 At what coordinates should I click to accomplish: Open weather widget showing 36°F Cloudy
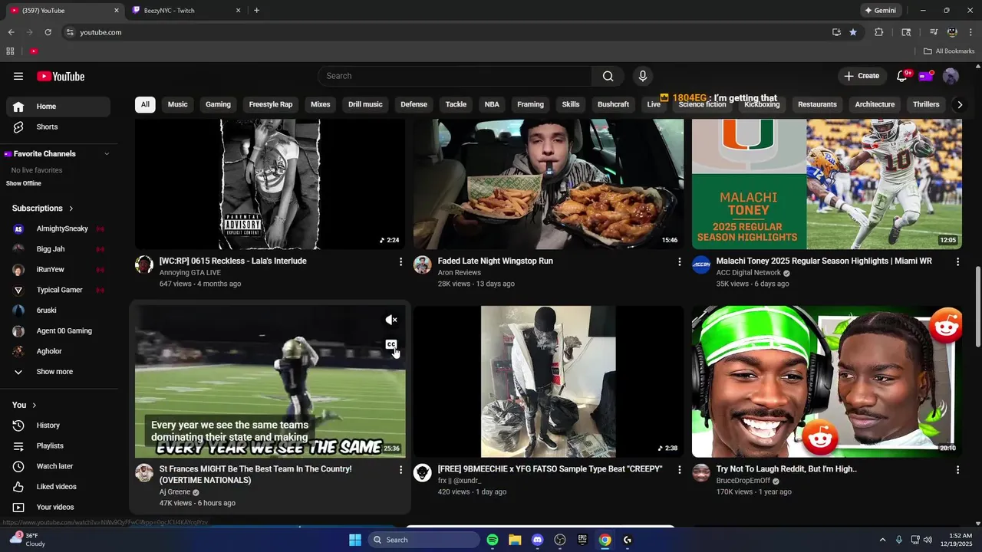(28, 540)
